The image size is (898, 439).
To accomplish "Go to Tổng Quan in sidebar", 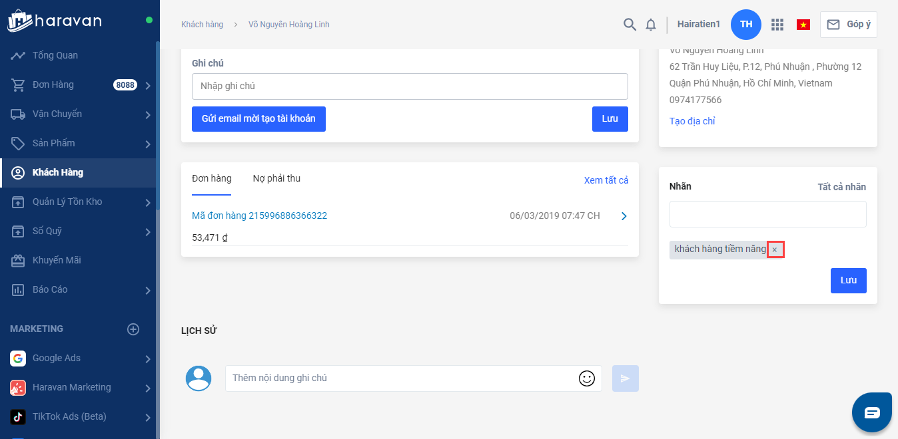I will [x=55, y=56].
